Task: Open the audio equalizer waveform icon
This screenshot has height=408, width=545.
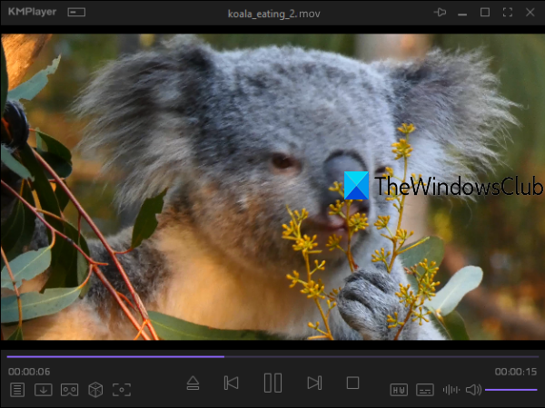Action: click(x=451, y=390)
